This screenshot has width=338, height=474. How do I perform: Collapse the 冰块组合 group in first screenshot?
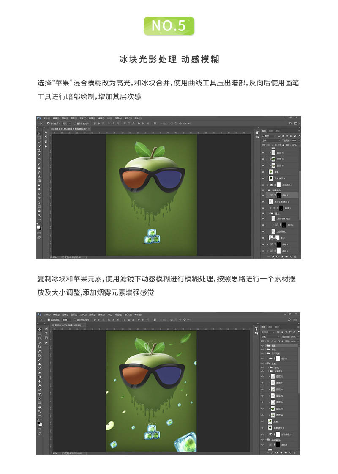click(267, 190)
